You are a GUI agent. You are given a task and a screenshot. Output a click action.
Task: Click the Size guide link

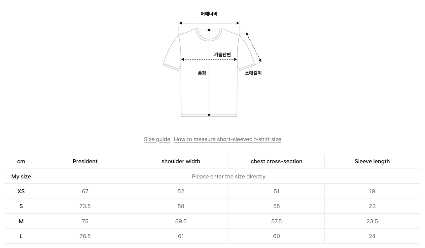(157, 139)
